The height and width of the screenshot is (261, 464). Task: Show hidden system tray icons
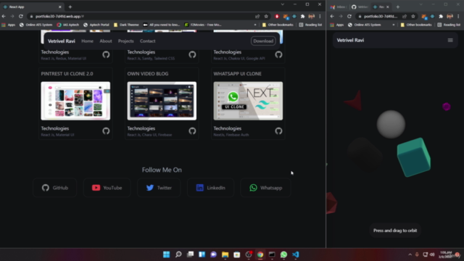point(410,254)
